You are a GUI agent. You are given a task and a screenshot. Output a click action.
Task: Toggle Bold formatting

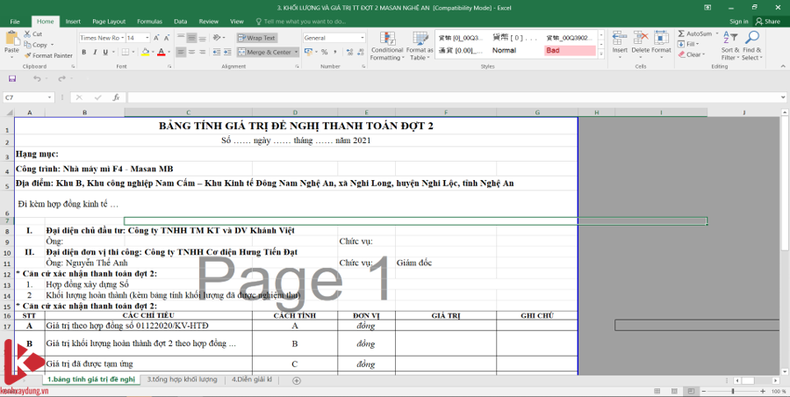(x=83, y=52)
